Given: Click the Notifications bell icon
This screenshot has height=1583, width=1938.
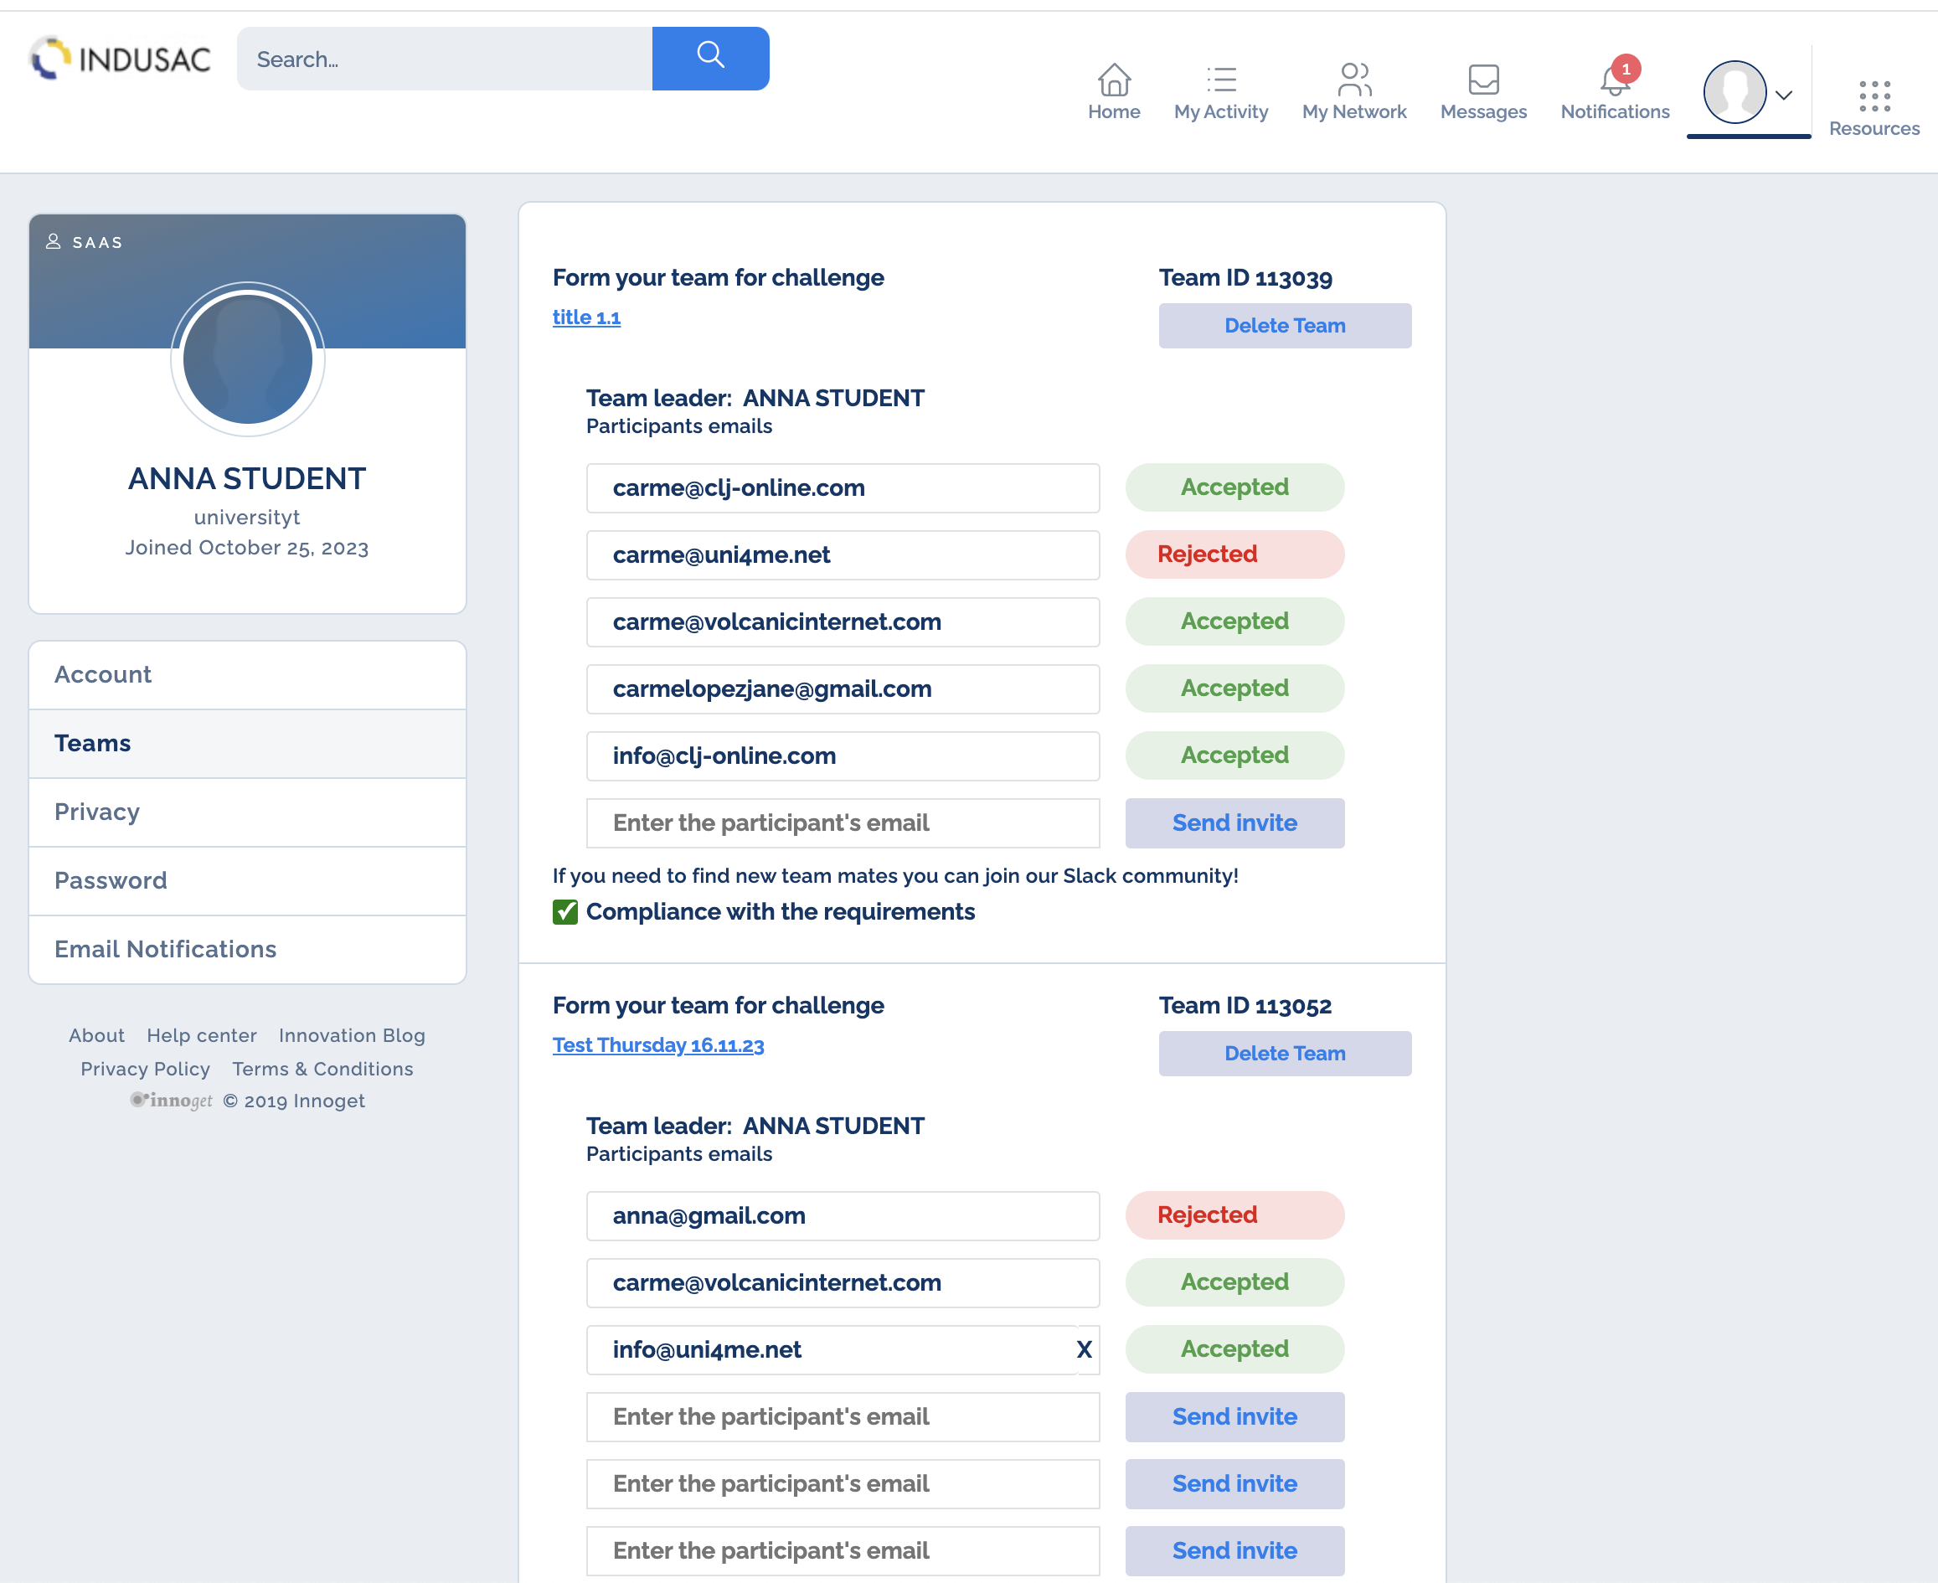Looking at the screenshot, I should (1614, 82).
